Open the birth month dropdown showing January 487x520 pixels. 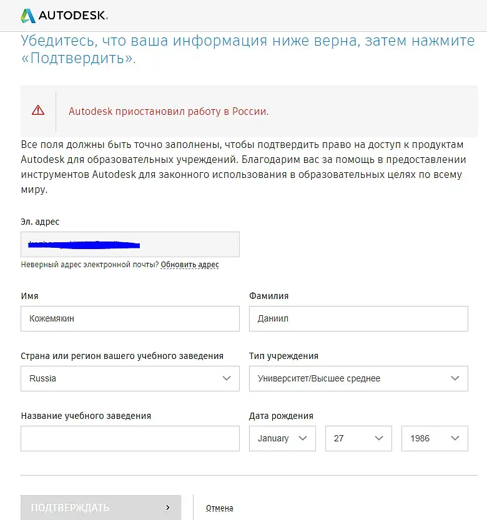(282, 438)
